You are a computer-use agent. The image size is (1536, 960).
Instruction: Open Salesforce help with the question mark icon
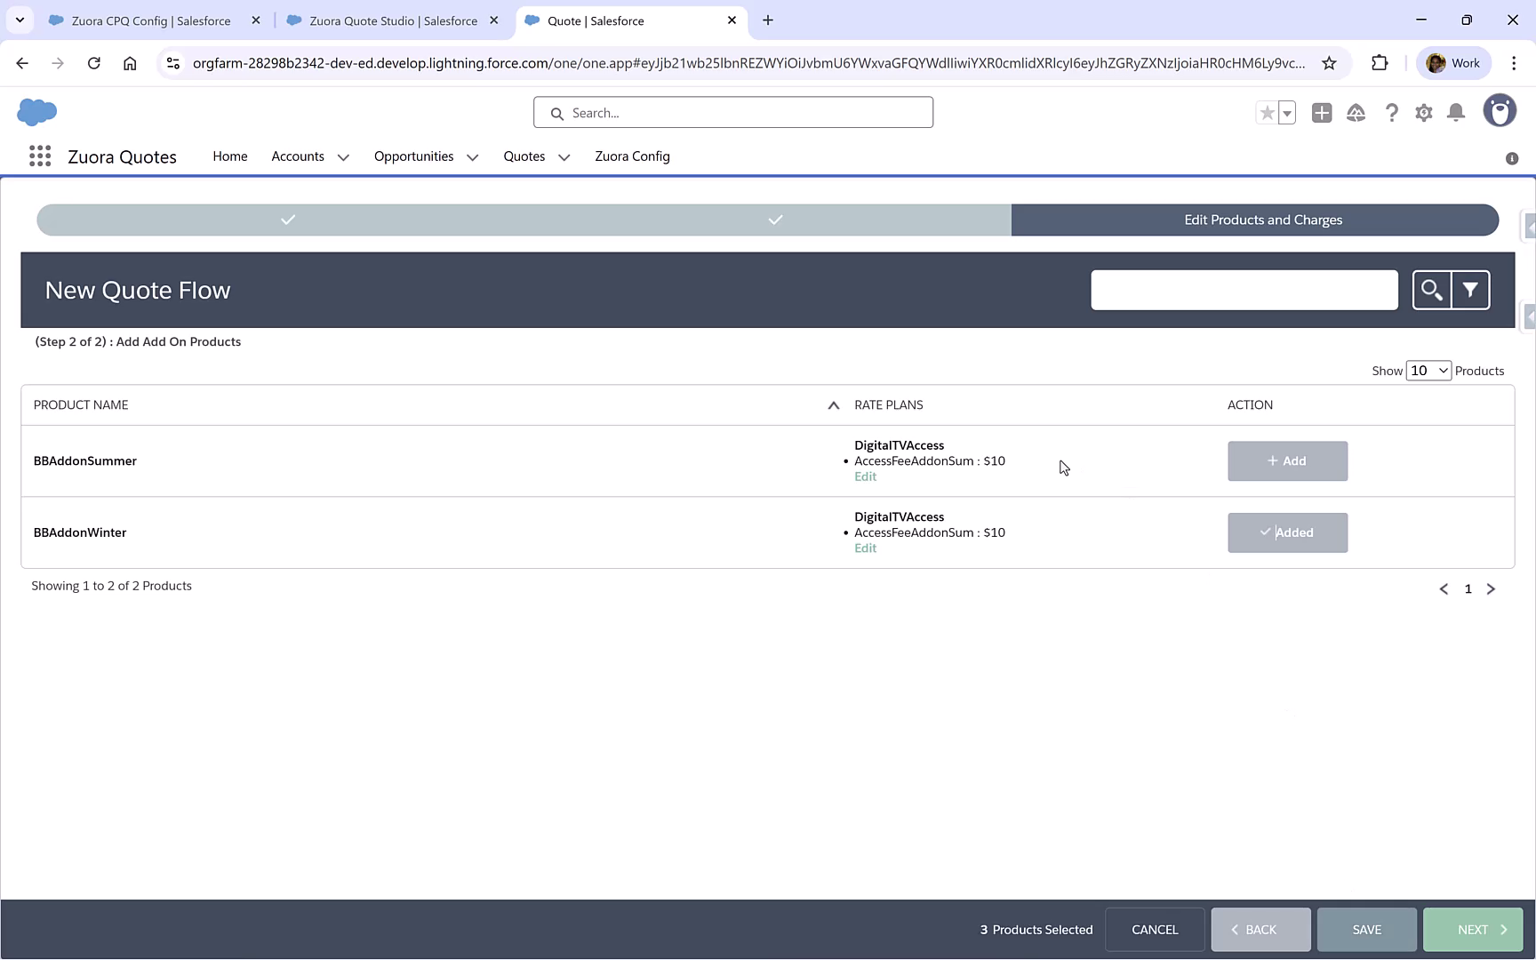pos(1391,113)
